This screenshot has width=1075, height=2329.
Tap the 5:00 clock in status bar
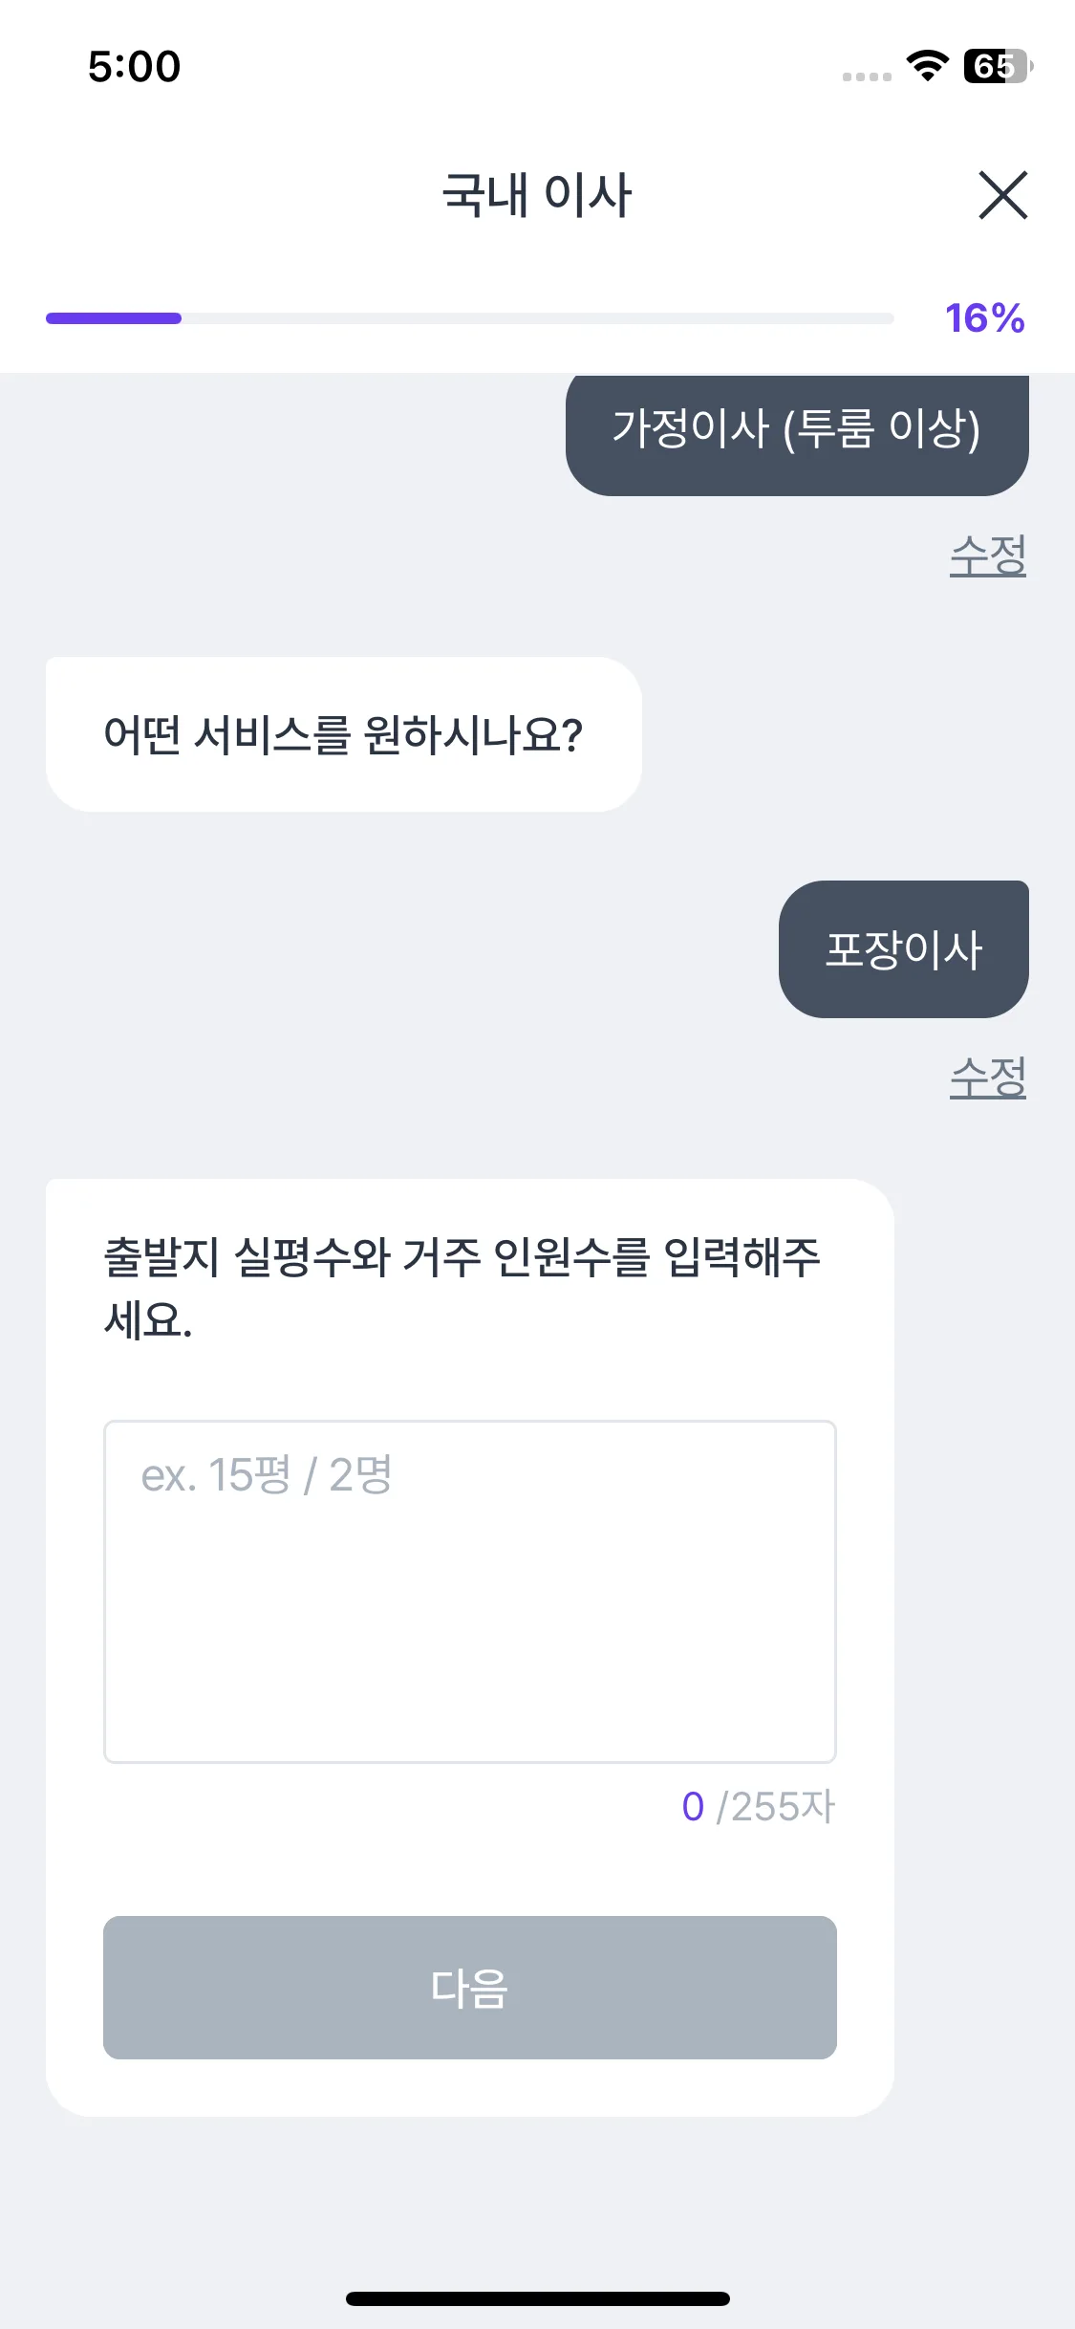[134, 67]
